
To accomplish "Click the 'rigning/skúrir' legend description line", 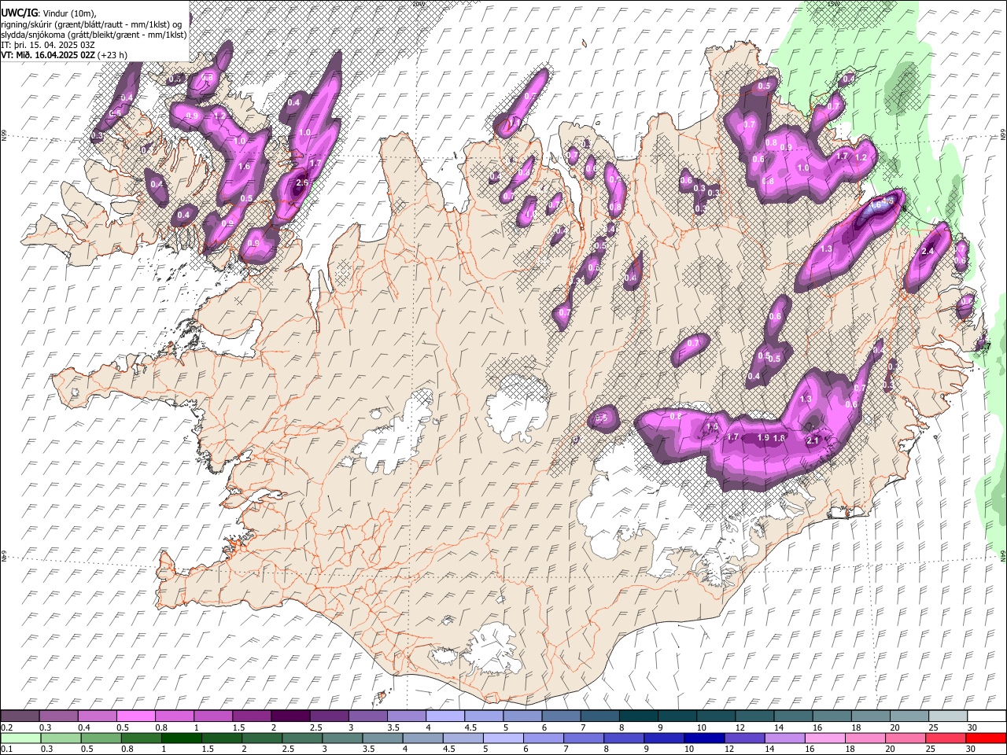I will [x=93, y=24].
